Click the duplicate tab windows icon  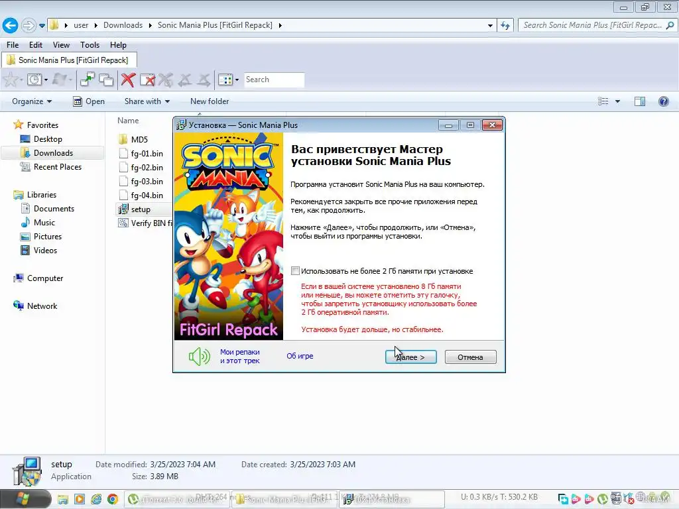pos(106,80)
